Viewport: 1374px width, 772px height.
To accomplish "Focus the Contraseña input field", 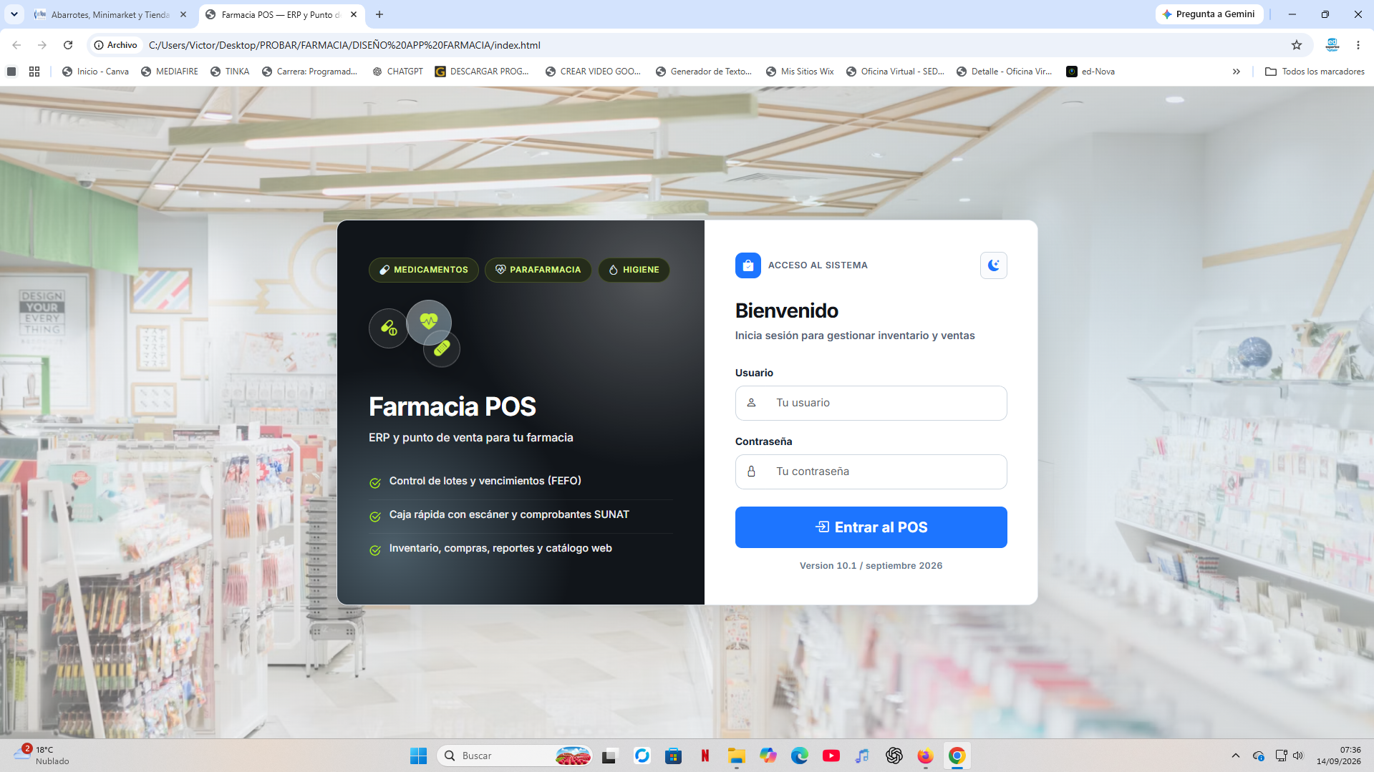I will (871, 471).
